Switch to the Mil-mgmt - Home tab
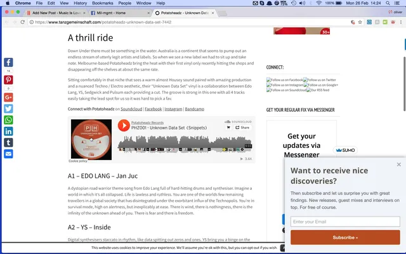406x254 pixels. coord(111,13)
